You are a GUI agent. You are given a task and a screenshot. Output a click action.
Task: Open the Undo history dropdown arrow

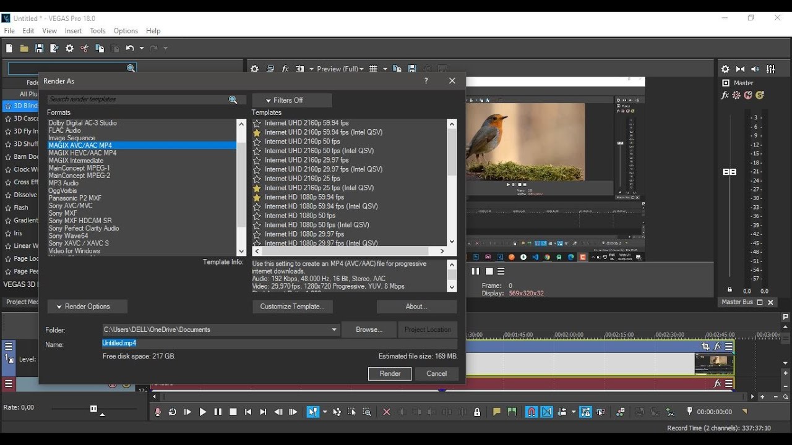(142, 48)
